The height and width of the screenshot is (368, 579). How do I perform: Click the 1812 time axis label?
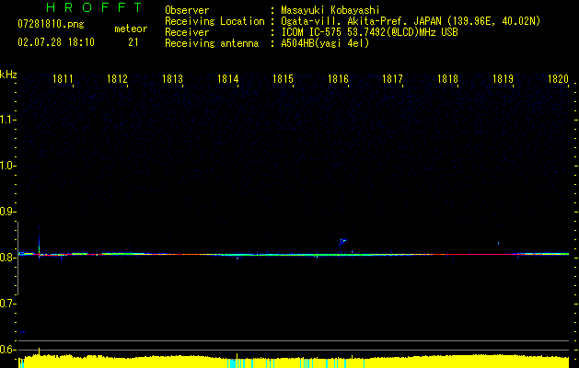117,79
